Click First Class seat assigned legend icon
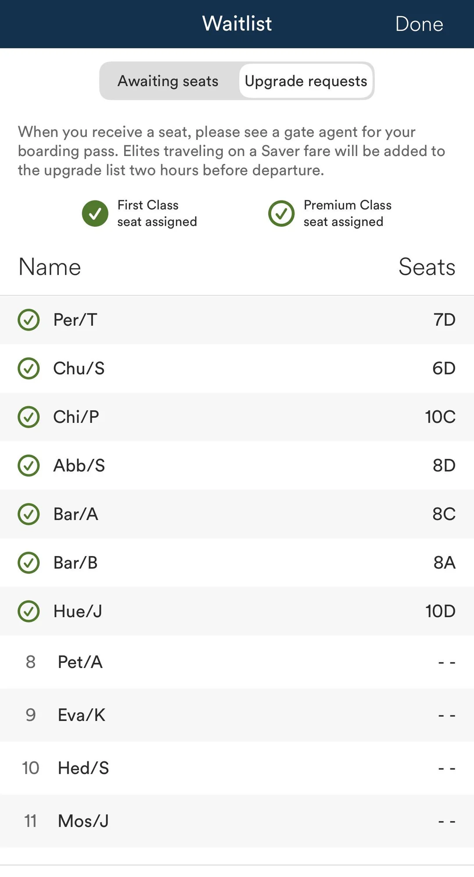Screen dimensions: 474x877 tap(95, 214)
